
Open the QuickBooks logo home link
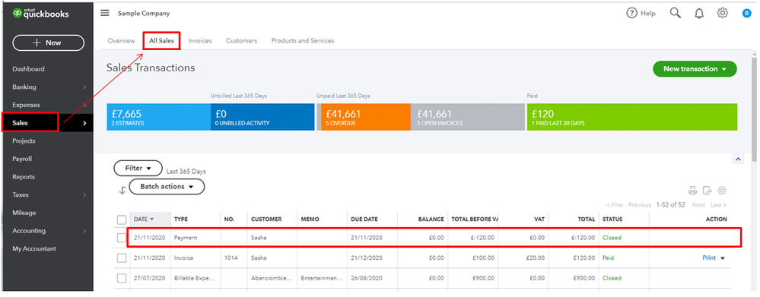(x=41, y=14)
